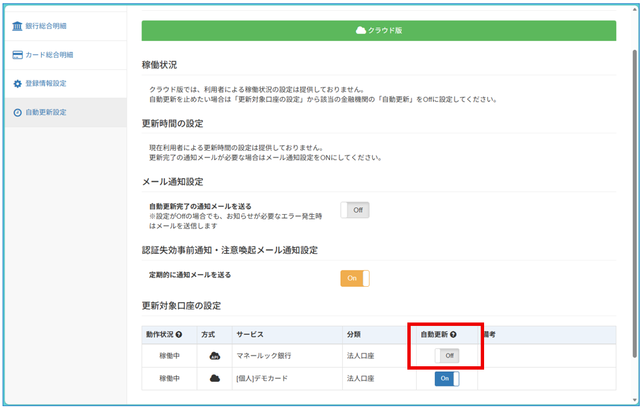
Task: Click the 更新時間の設定 heading
Action: coord(172,123)
